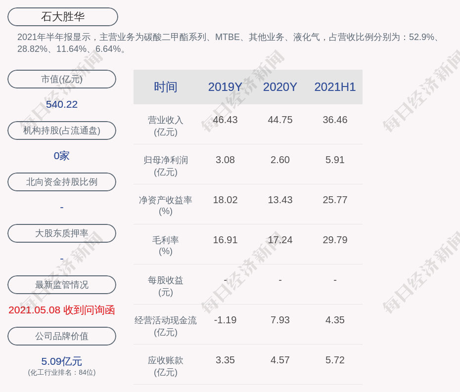
Task: Click the market value figure 540.22
Action: click(x=62, y=104)
